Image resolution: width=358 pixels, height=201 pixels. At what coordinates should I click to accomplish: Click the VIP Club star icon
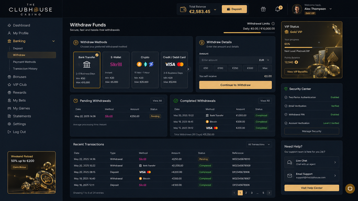pos(9,85)
